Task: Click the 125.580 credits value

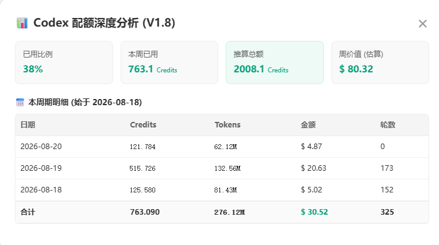Action: (x=142, y=190)
